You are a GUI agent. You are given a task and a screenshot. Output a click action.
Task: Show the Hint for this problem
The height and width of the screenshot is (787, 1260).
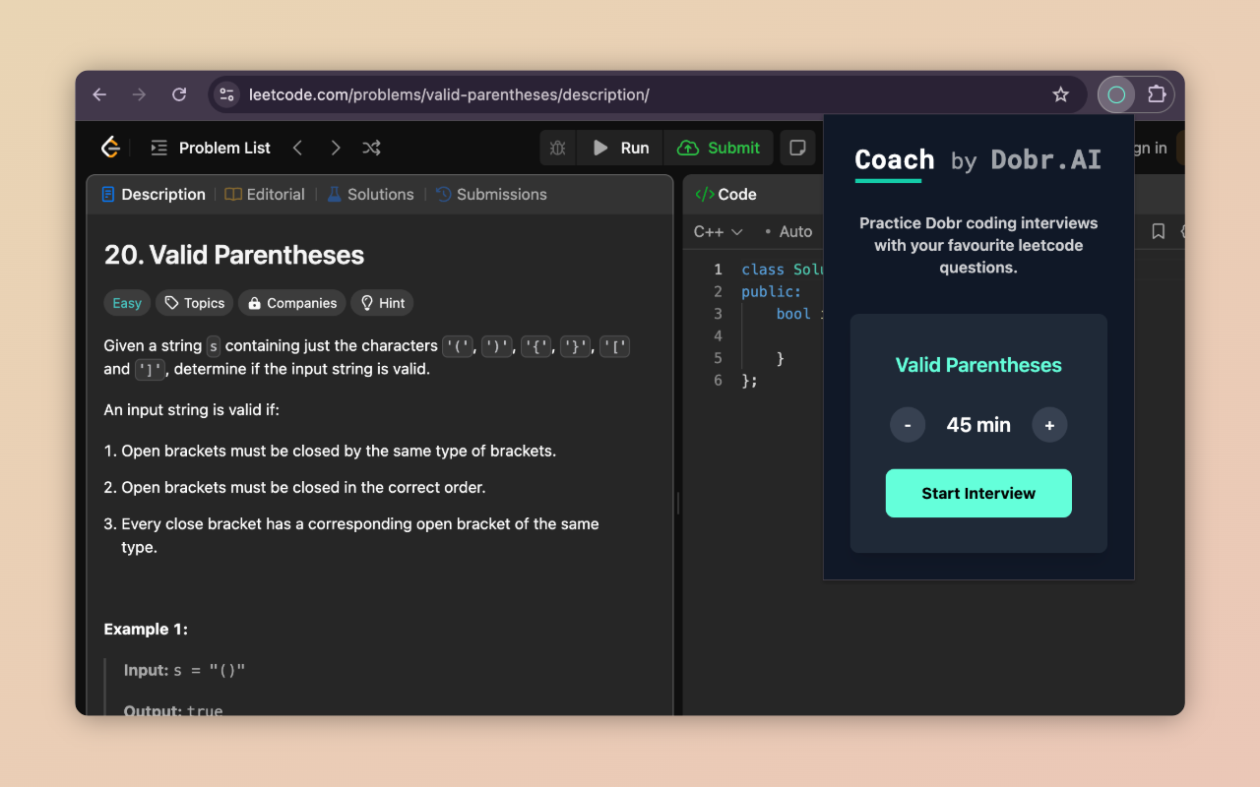pos(382,303)
